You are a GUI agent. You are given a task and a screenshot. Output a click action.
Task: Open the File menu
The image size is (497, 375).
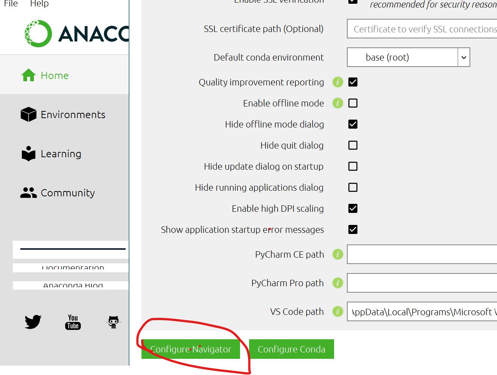tap(11, 4)
